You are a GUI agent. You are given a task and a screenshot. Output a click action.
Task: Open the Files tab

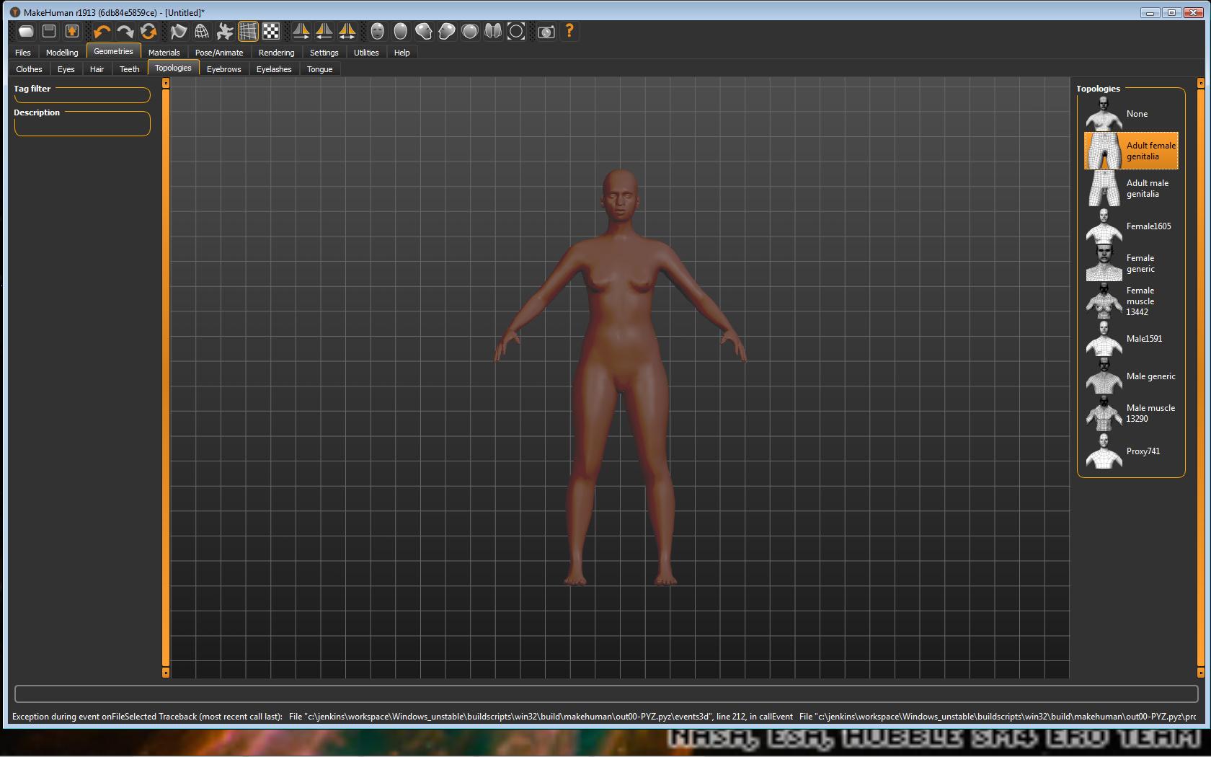pyautogui.click(x=23, y=53)
